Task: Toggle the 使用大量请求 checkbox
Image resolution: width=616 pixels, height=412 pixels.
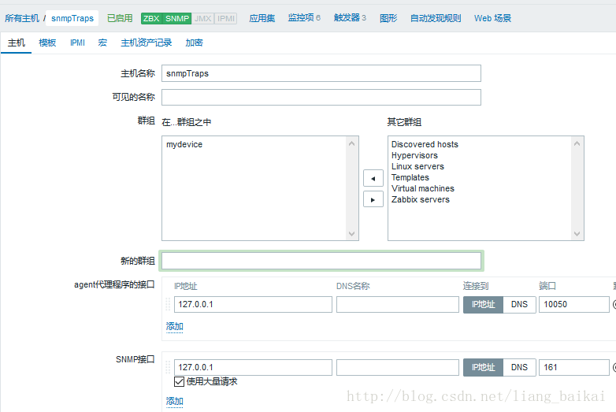Action: click(180, 382)
